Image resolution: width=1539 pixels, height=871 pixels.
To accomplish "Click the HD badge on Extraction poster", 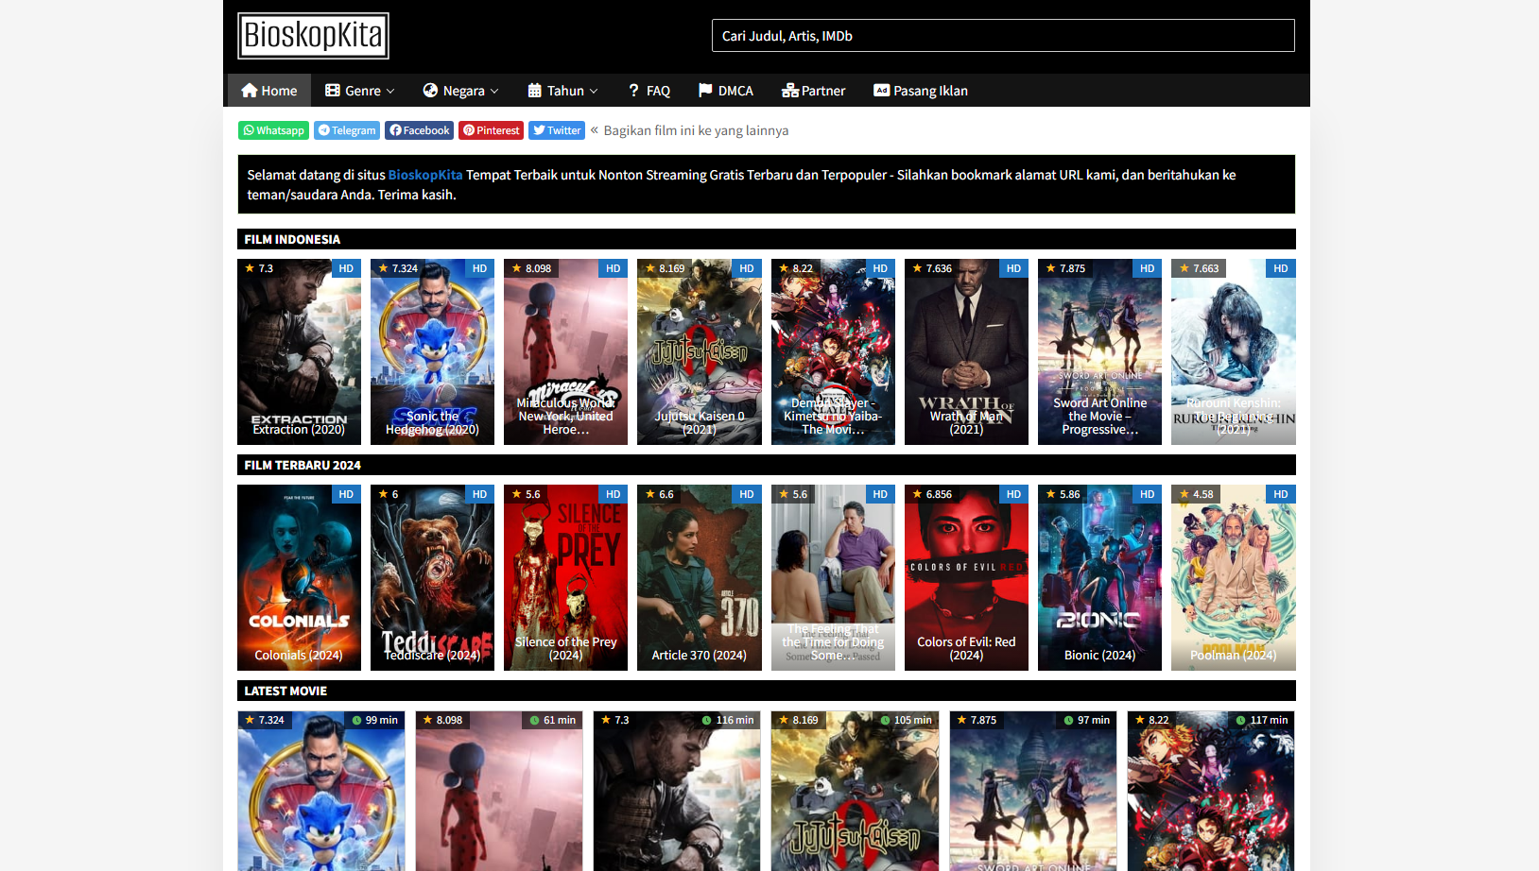I will click(346, 268).
